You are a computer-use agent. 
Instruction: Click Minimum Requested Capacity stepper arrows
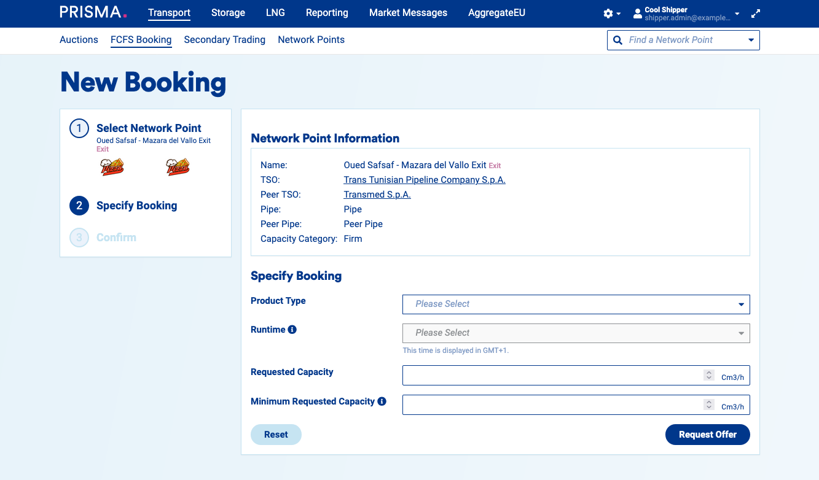pos(709,405)
